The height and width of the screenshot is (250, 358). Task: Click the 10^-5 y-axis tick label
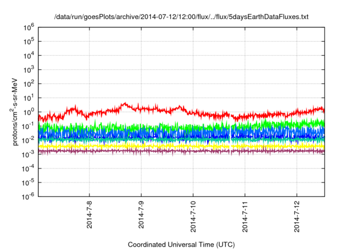28,182
